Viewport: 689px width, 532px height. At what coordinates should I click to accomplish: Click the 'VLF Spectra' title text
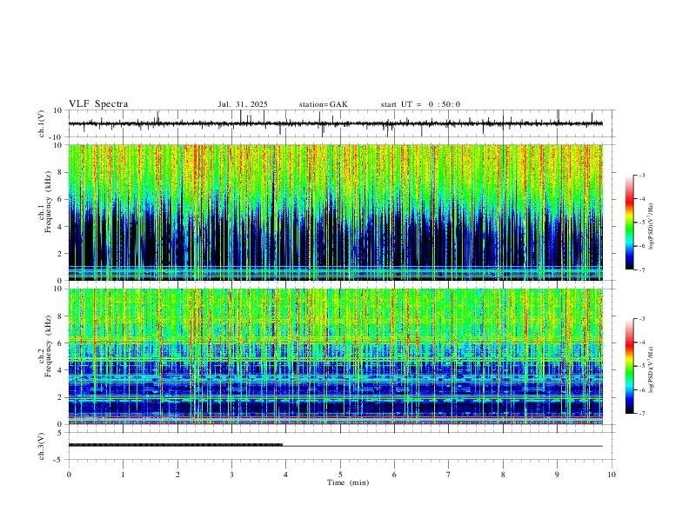click(x=98, y=104)
